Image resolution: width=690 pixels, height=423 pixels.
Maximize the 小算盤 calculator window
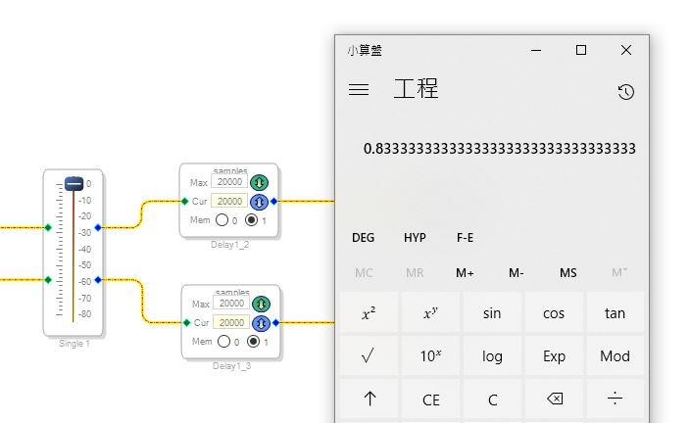point(581,50)
